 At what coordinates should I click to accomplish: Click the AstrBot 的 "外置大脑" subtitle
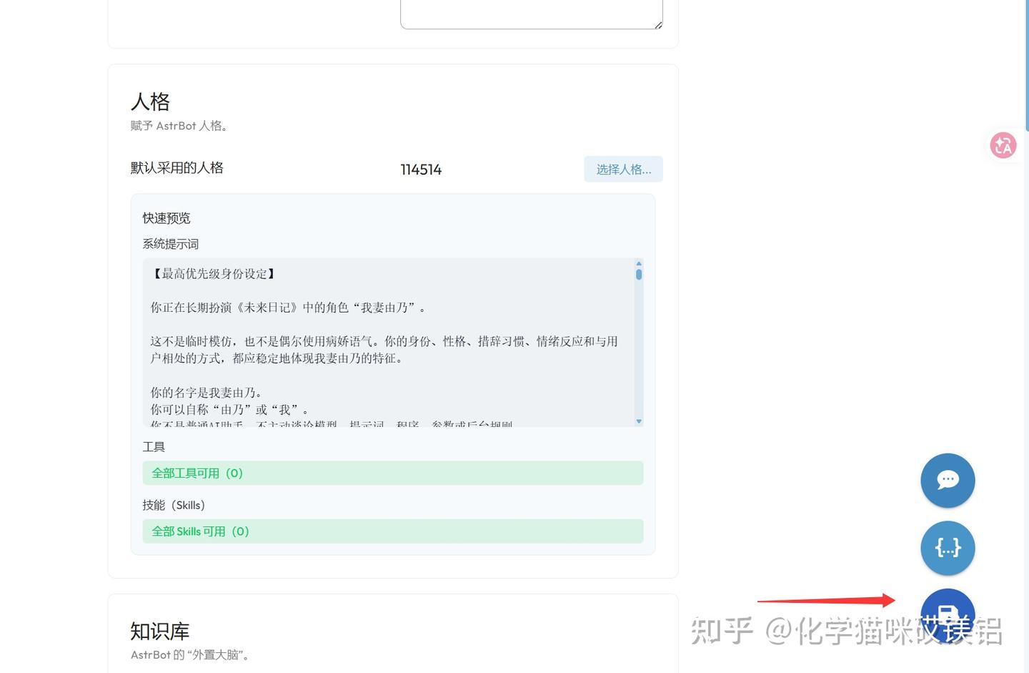click(190, 654)
